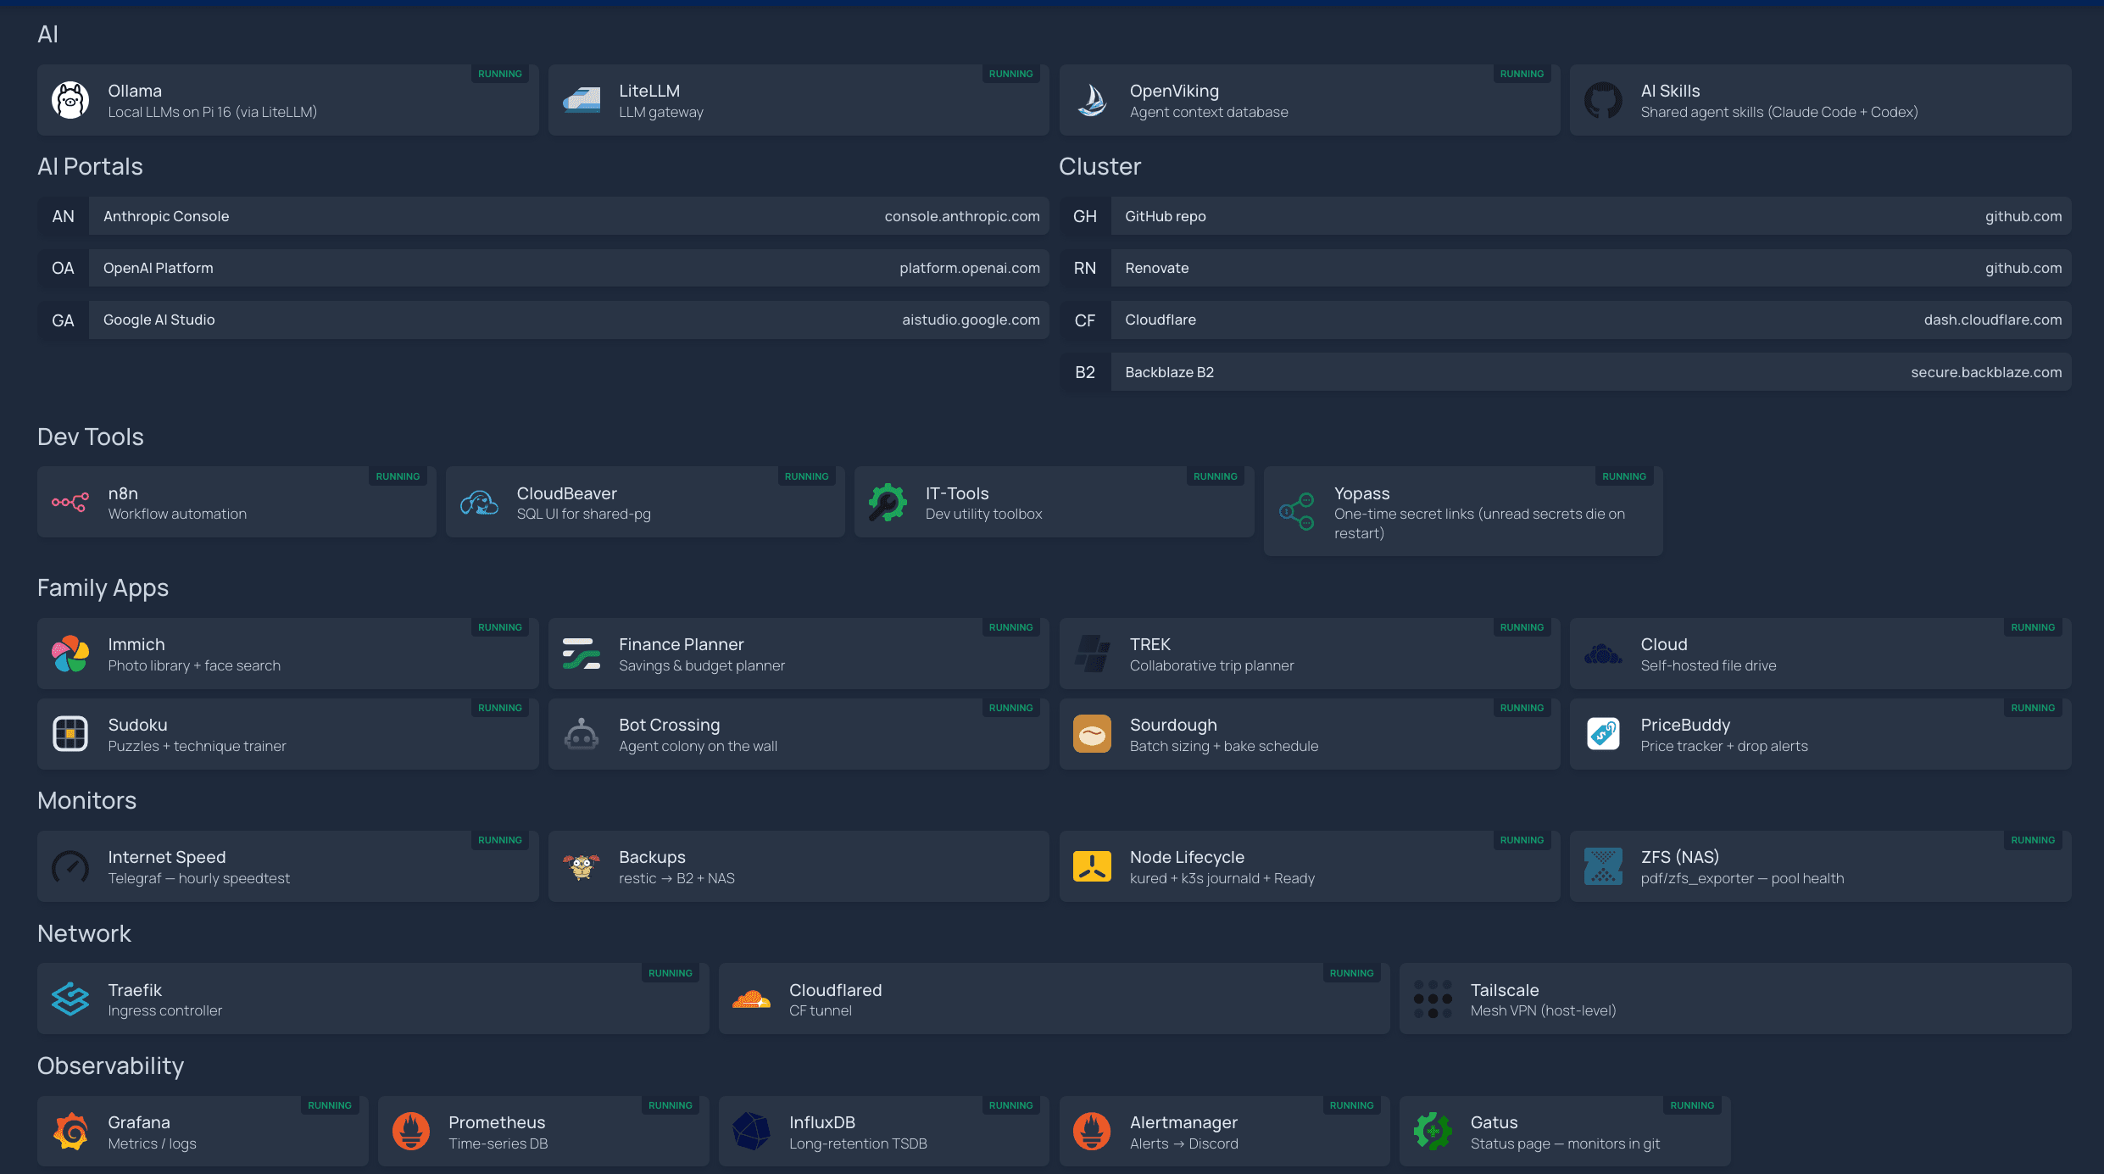Click the LiteLLM train icon

[582, 101]
